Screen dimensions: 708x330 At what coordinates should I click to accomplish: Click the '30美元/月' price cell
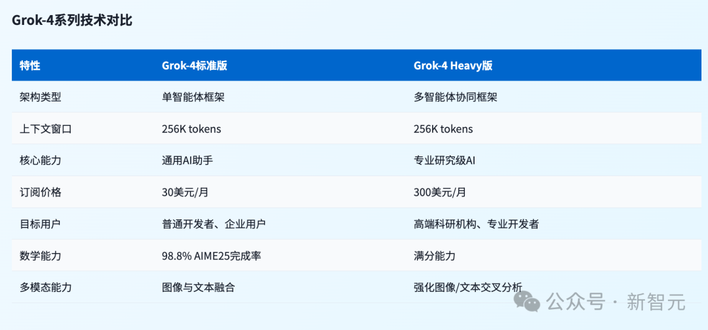coord(185,192)
